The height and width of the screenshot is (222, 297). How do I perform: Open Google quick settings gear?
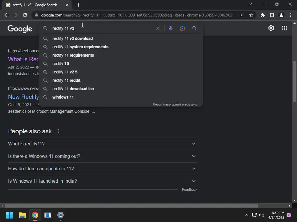pyautogui.click(x=271, y=28)
